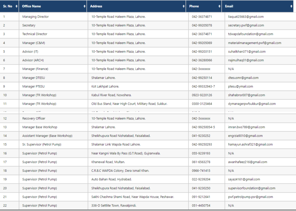296x211 pixels.
Task: Select phone number 051-4450754
Action: point(201,206)
